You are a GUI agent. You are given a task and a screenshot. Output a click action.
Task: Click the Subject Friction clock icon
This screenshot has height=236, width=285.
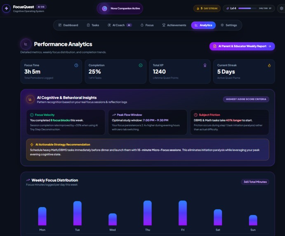pyautogui.click(x=196, y=115)
